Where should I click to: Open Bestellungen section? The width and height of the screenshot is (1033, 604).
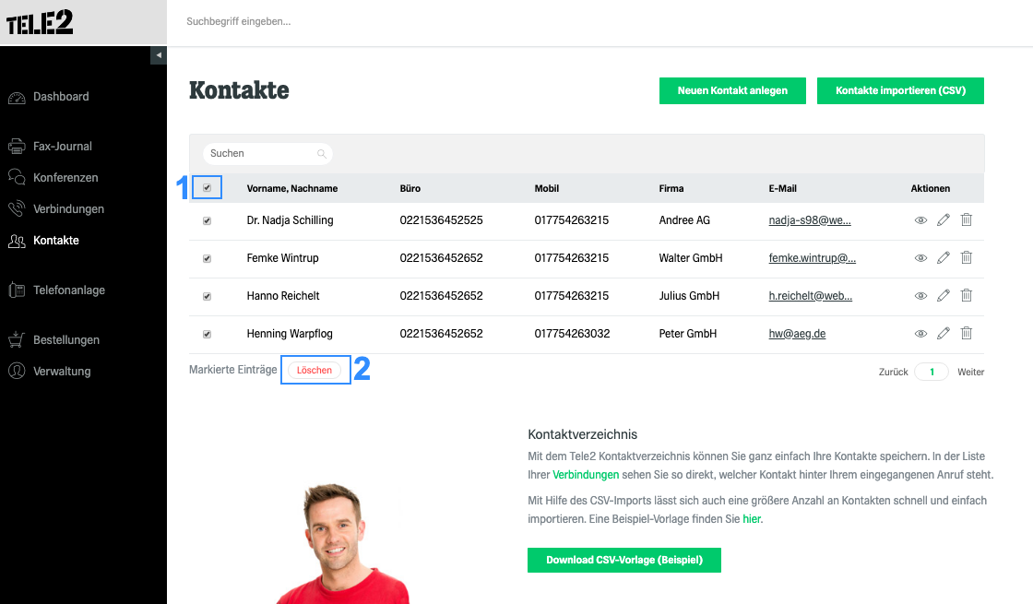click(65, 340)
